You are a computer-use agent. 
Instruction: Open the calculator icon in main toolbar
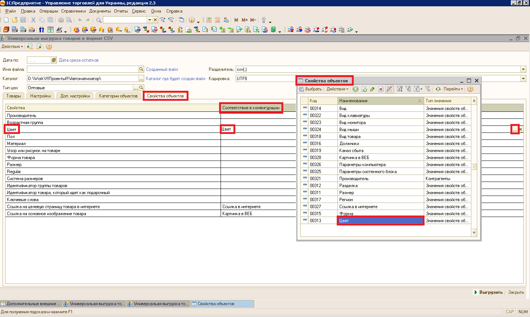pyautogui.click(x=209, y=20)
